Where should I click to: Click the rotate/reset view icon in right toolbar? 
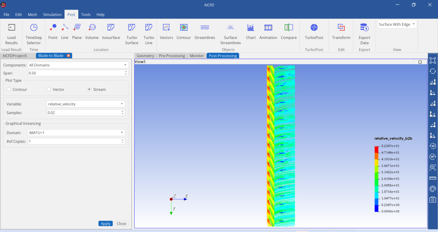pos(433,71)
